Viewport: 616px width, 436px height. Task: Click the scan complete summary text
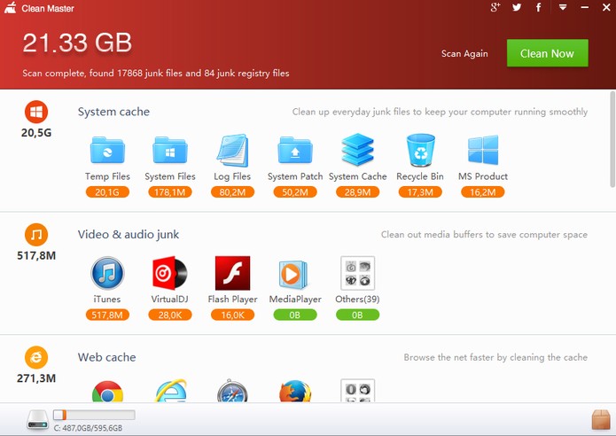point(156,74)
